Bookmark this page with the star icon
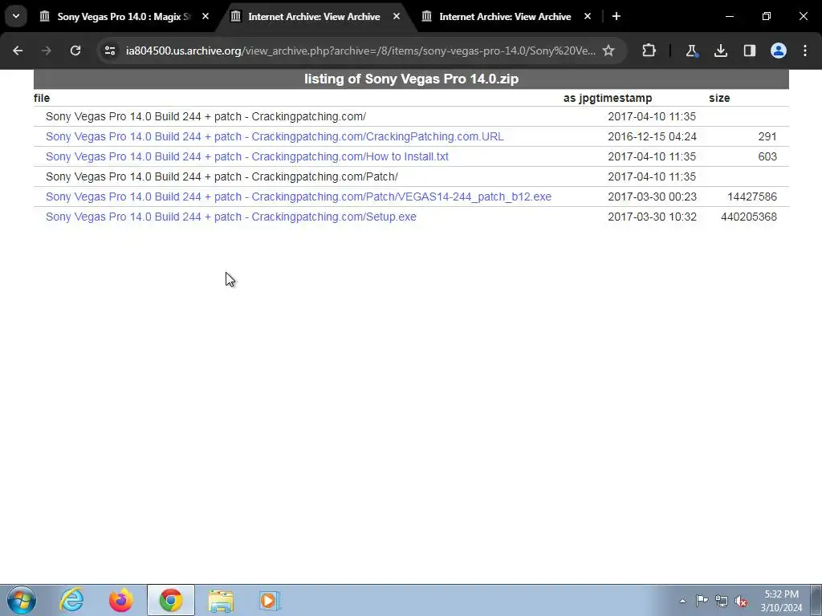 [x=608, y=51]
